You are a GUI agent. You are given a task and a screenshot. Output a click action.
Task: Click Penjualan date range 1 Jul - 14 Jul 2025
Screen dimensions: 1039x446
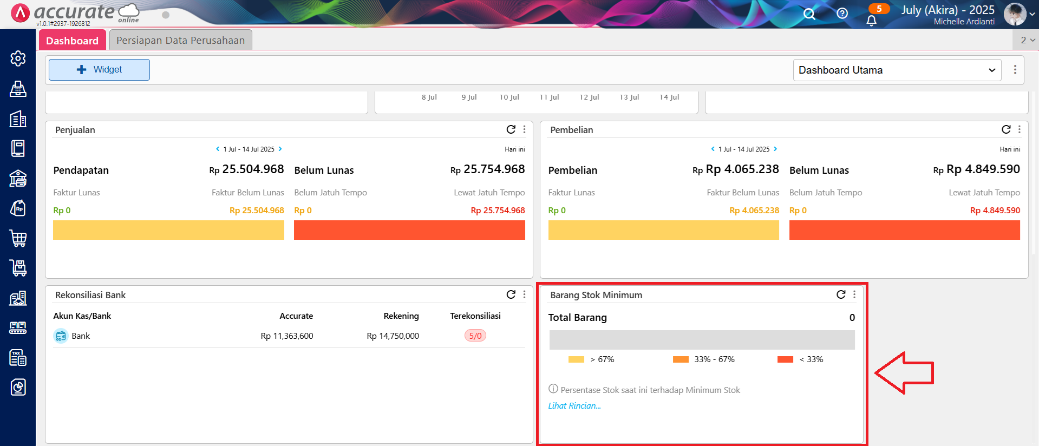tap(249, 149)
